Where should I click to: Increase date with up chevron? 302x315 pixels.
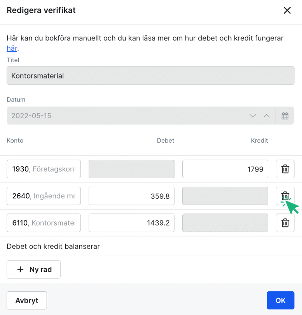(x=266, y=116)
